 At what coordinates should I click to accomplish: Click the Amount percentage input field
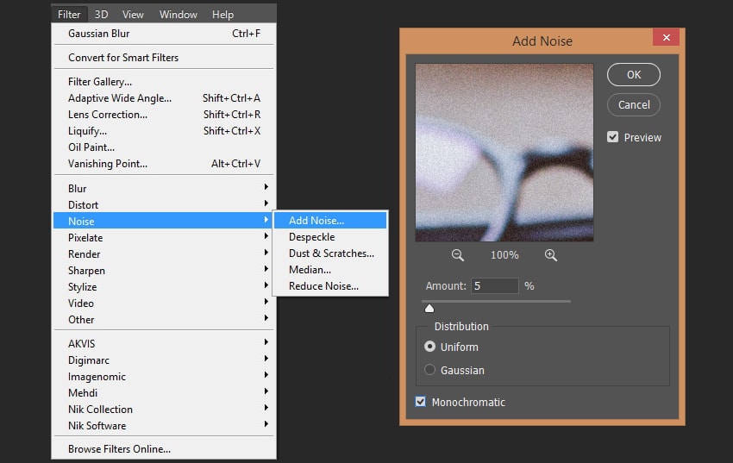[495, 285]
